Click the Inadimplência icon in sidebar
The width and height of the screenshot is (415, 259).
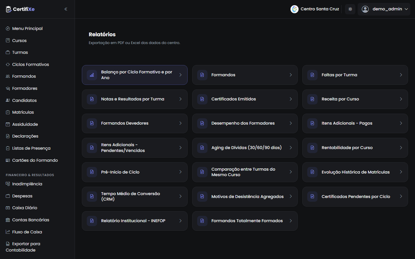click(8, 184)
